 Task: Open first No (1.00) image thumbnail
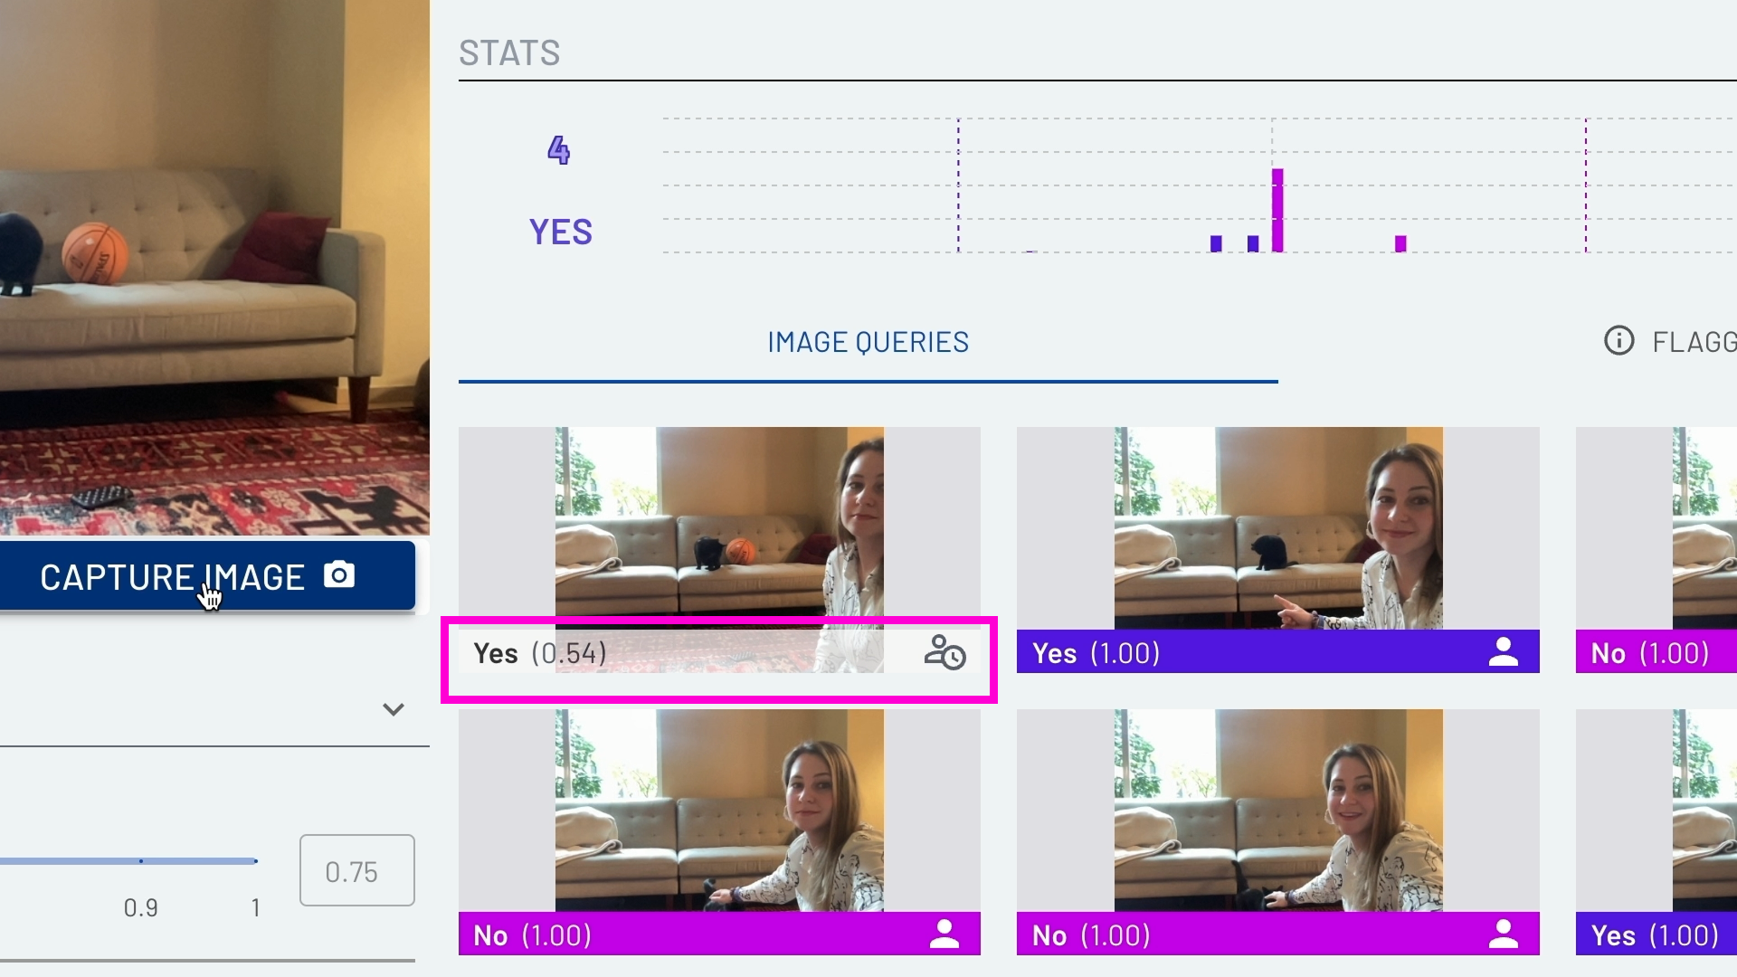719,810
